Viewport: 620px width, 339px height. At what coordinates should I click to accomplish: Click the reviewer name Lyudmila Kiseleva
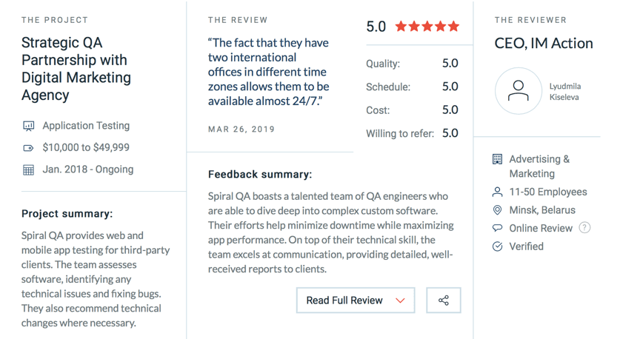coord(564,91)
